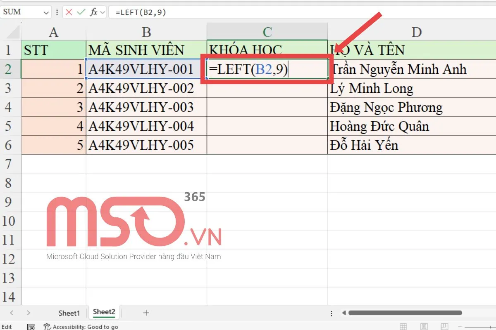
Task: Switch to Page Layout view
Action: 424,326
